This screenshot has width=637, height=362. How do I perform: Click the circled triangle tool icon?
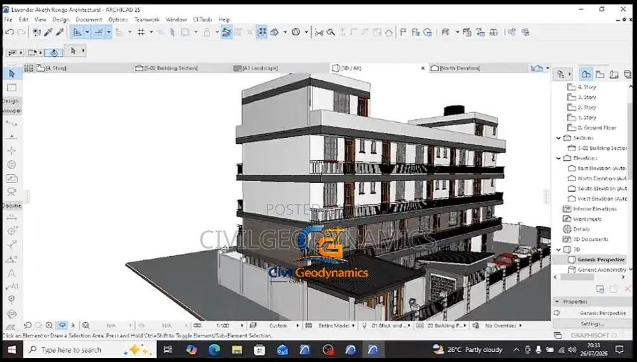(x=296, y=32)
